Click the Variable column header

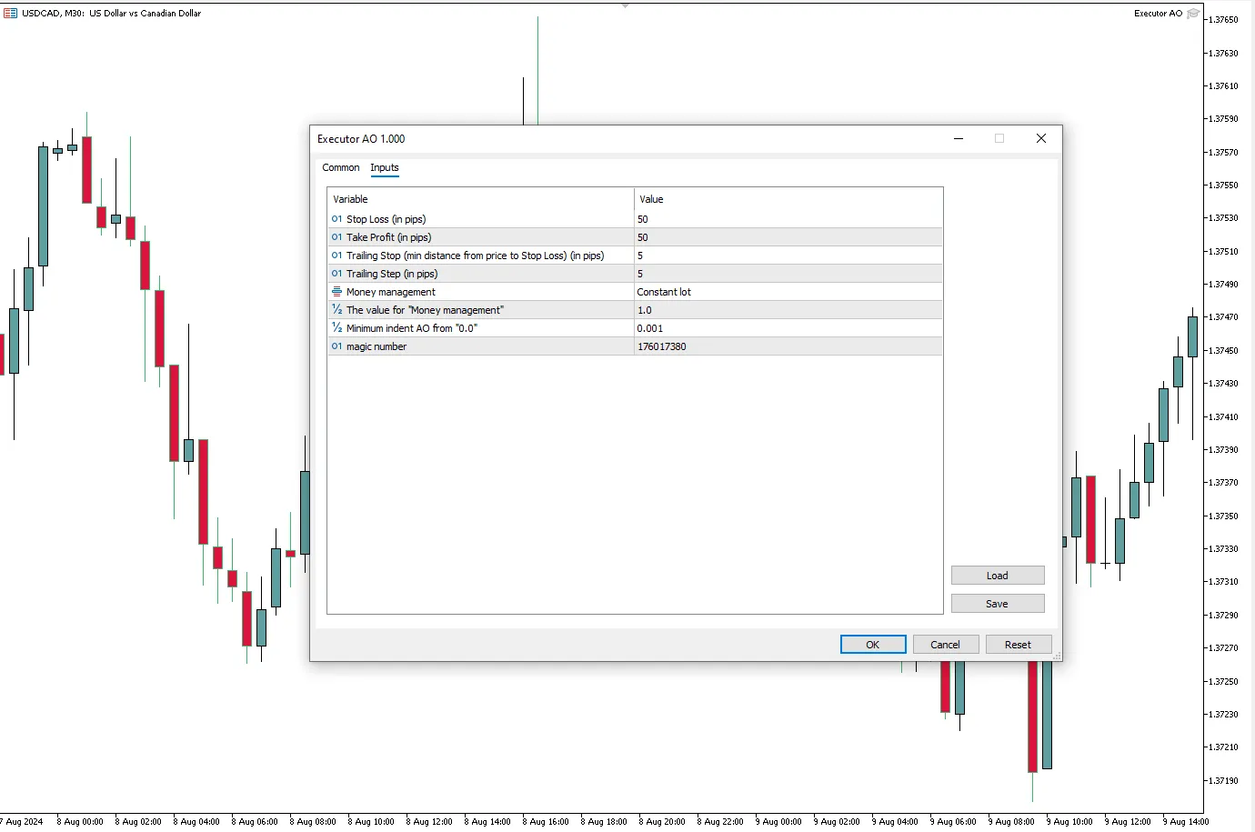click(480, 199)
